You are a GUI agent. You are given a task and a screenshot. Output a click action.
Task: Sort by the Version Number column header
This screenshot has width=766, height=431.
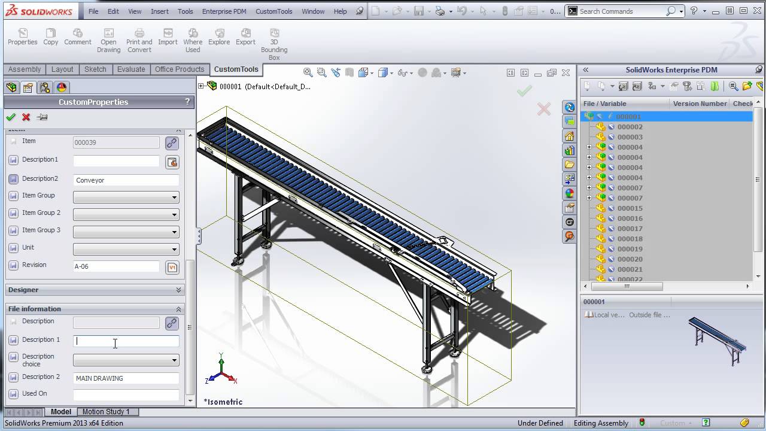click(700, 104)
